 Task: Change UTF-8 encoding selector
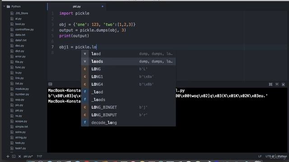pyautogui.click(x=270, y=156)
